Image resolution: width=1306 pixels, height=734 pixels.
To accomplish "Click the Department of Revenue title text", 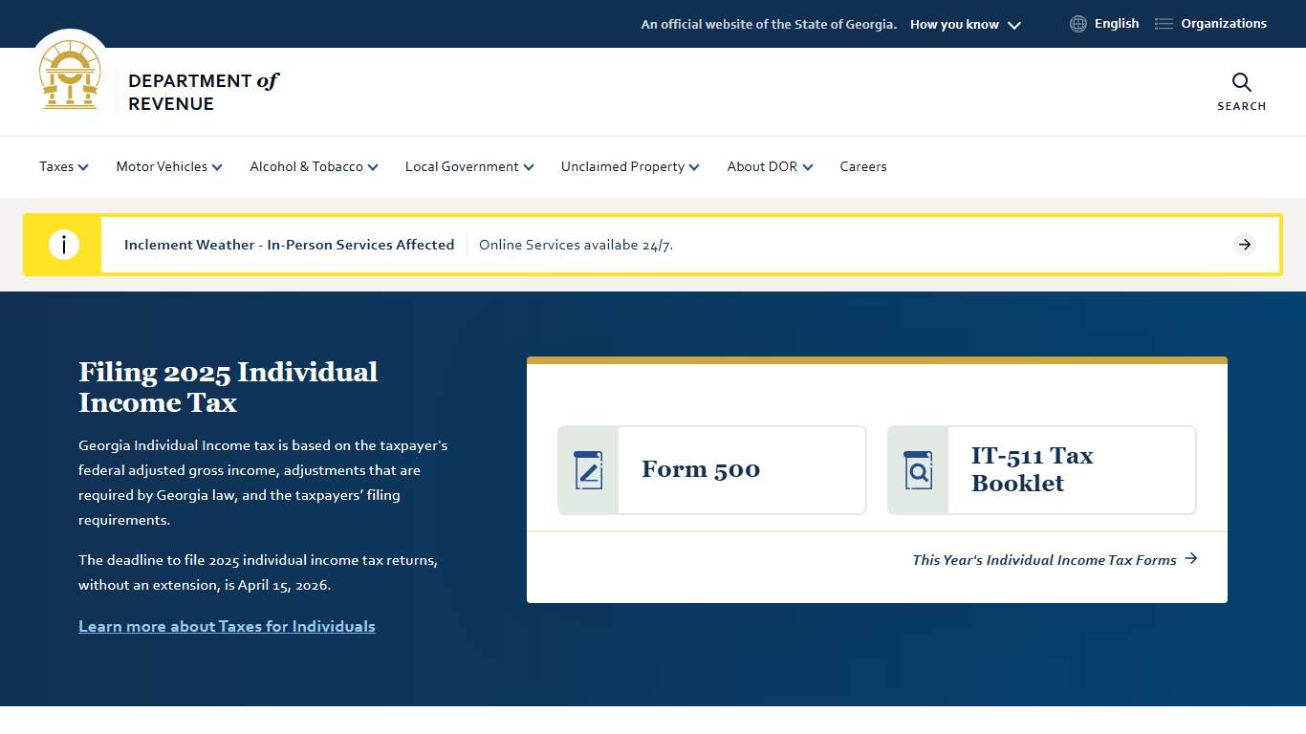I will [x=203, y=92].
